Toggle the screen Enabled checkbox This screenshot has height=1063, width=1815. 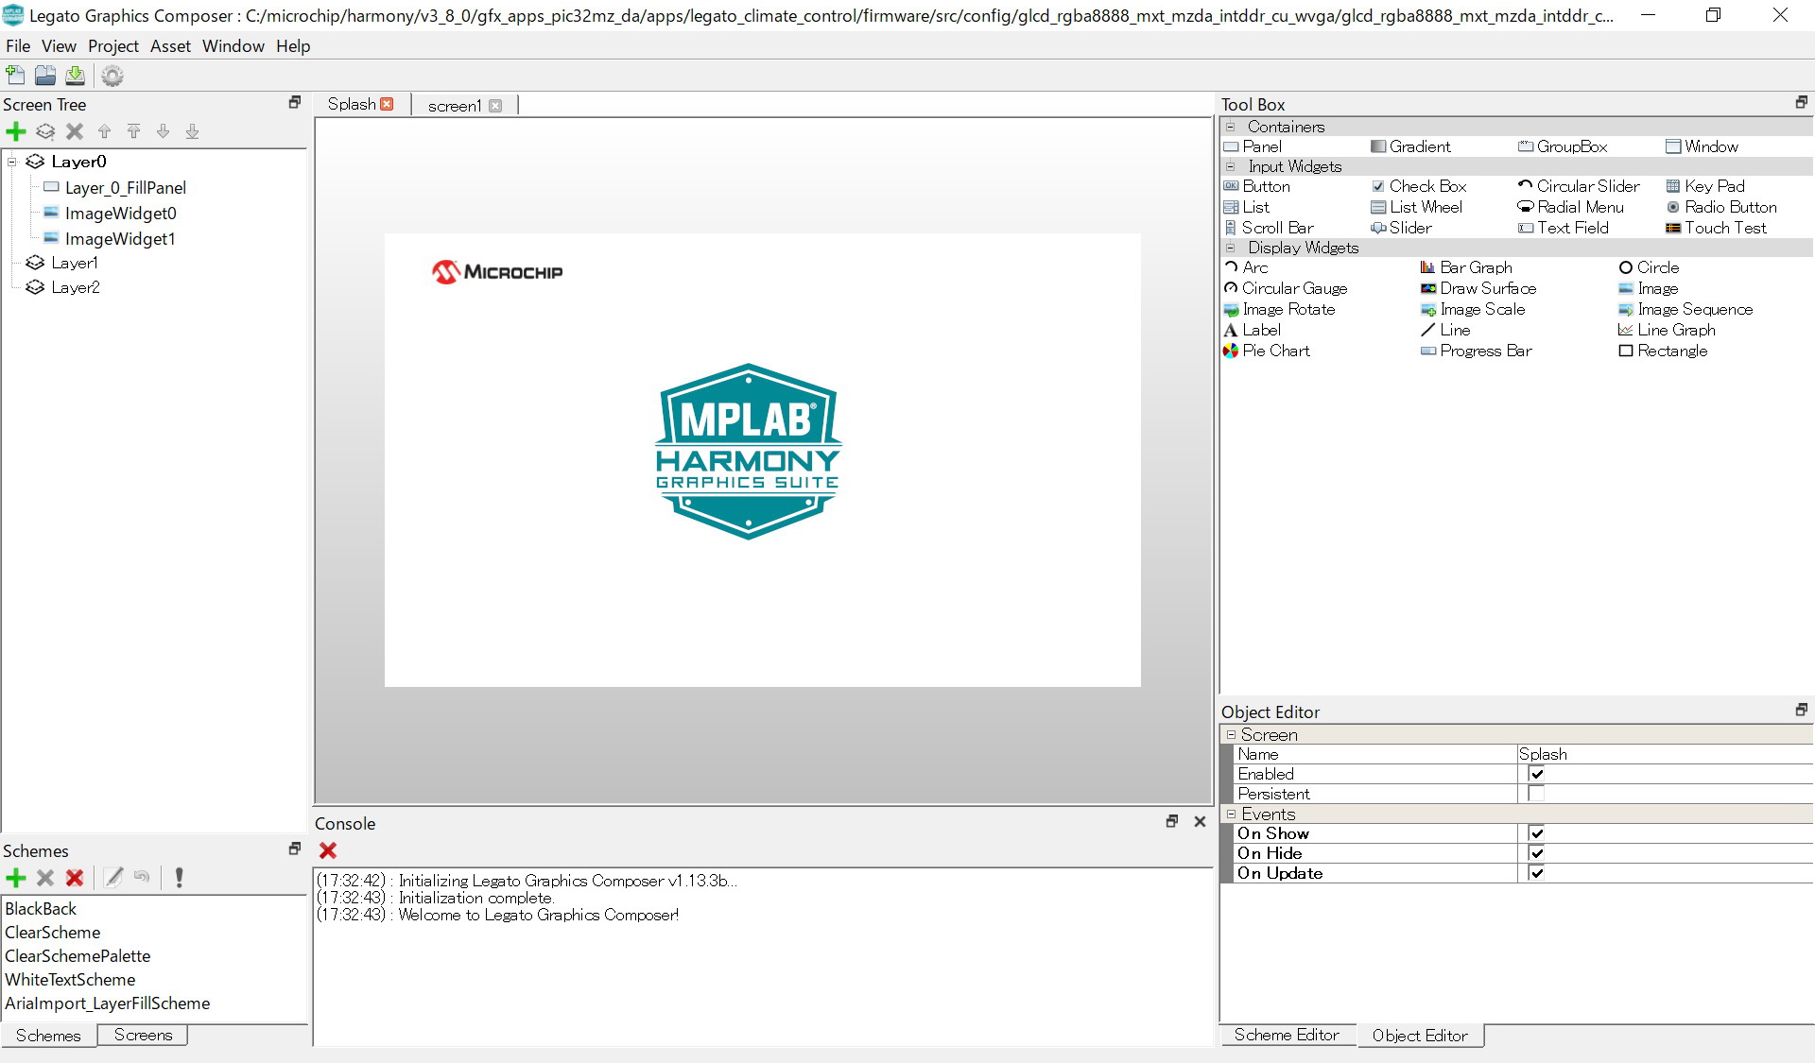click(x=1536, y=774)
